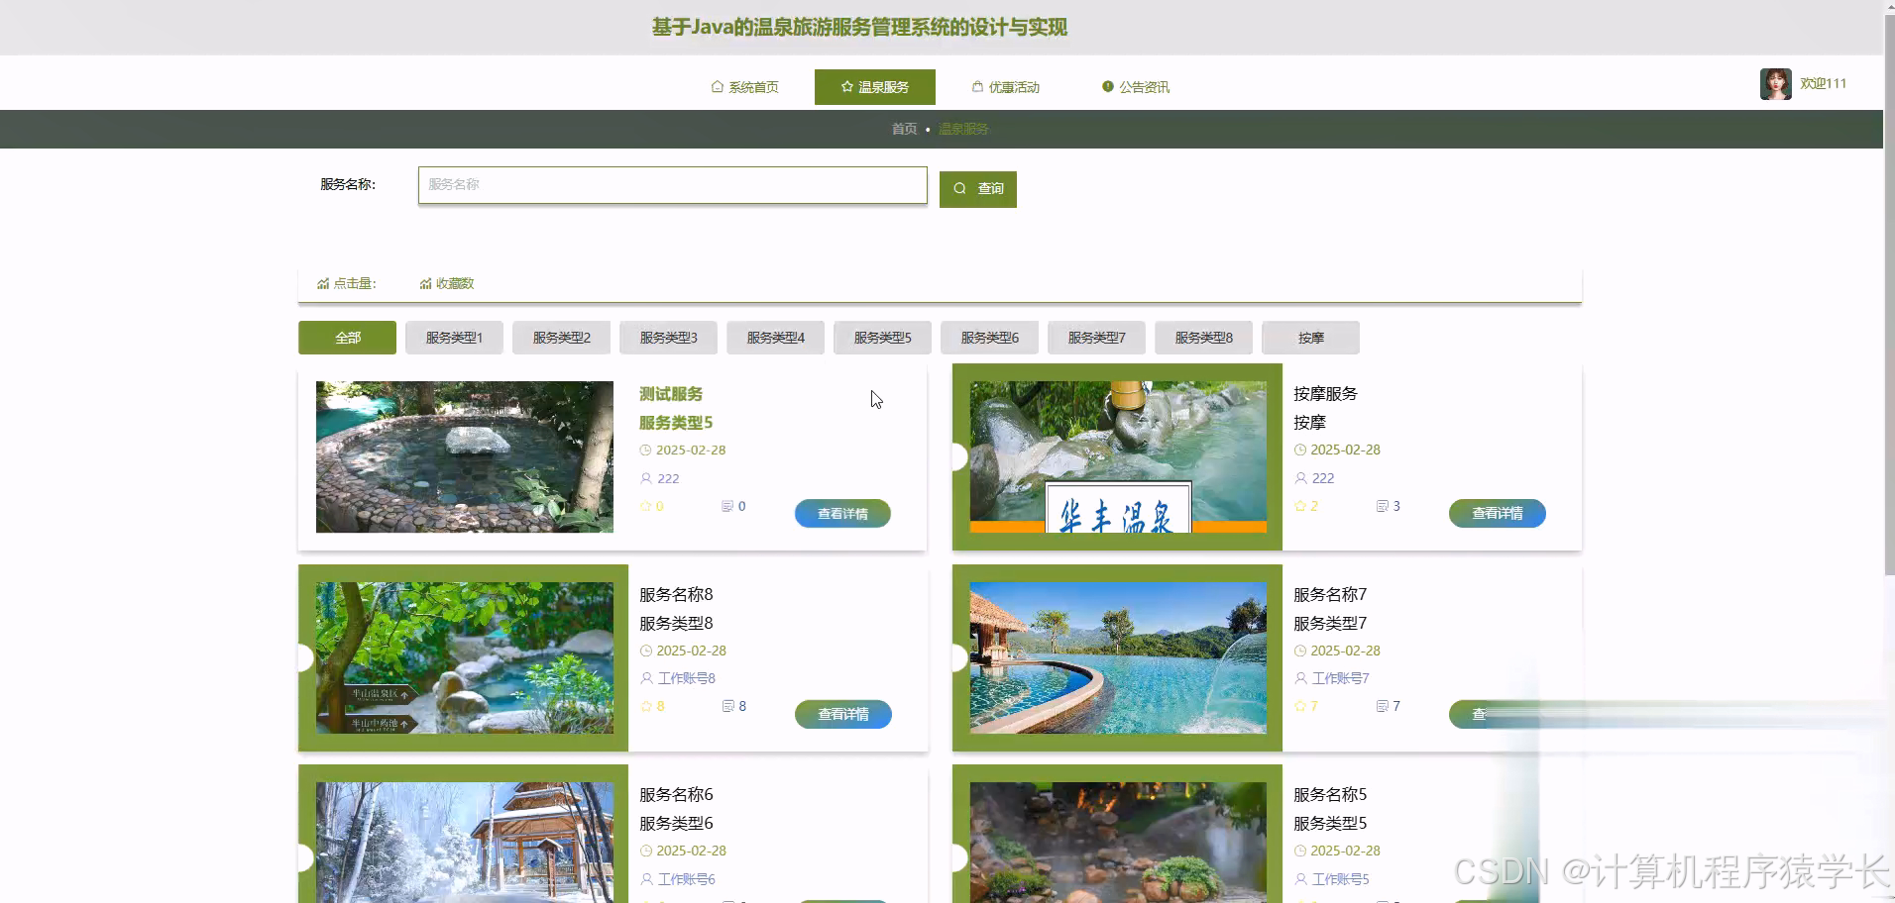Click the comment icon on 按摩服务 card

point(1383,506)
